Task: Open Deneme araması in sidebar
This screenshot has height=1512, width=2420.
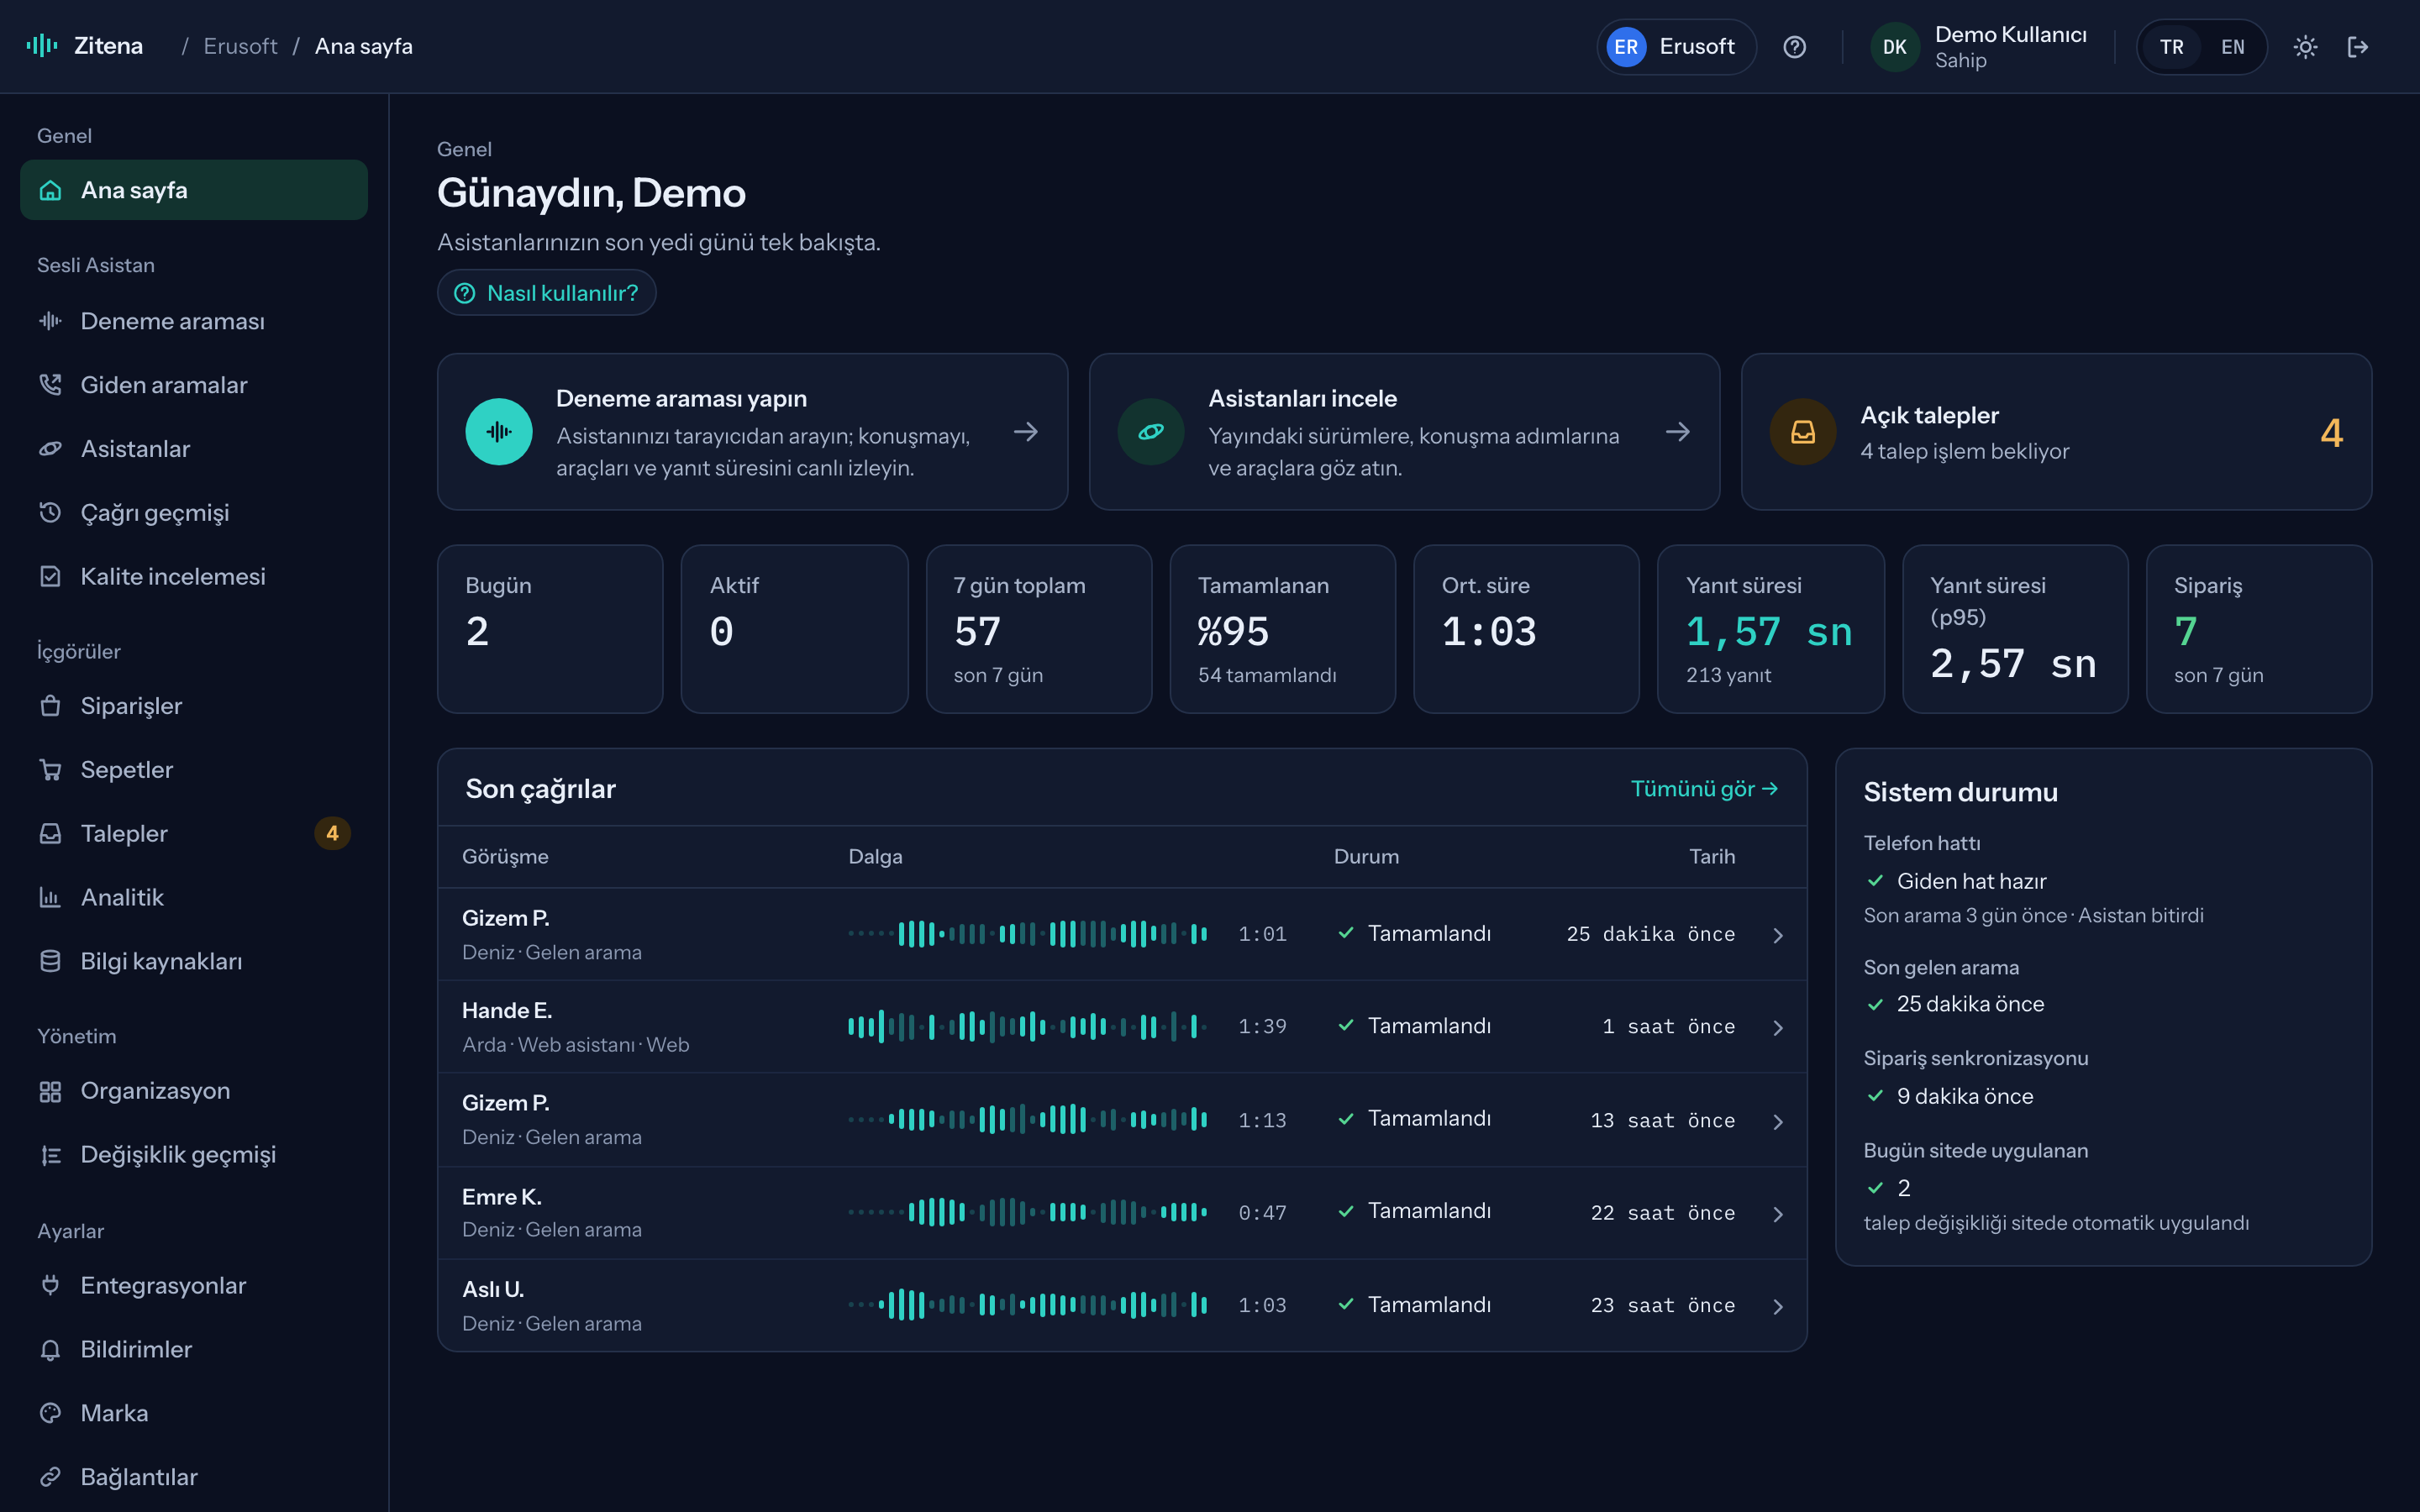Action: coord(194,321)
